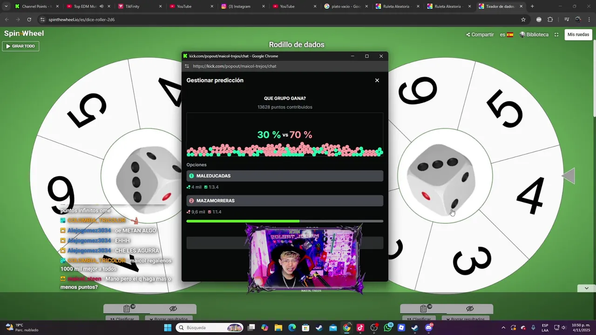Screen dimensions: 596x335
Task: Mute the Top EDM tab audio icon
Action: (101, 7)
